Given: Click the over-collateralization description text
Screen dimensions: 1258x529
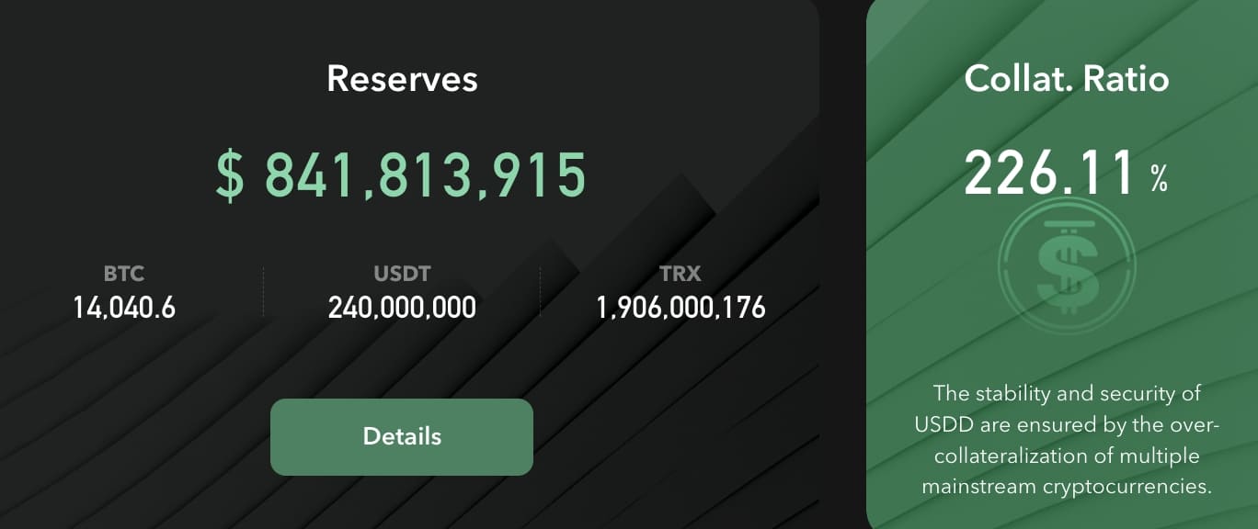Looking at the screenshot, I should pos(1067,440).
